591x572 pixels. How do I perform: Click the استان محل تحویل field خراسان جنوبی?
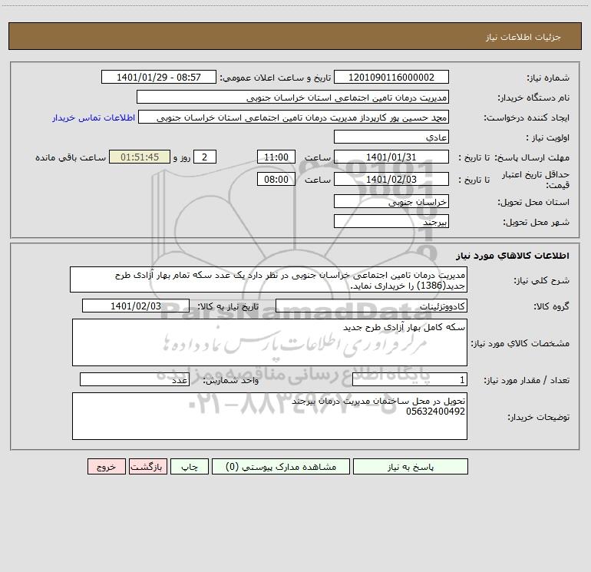tap(391, 201)
